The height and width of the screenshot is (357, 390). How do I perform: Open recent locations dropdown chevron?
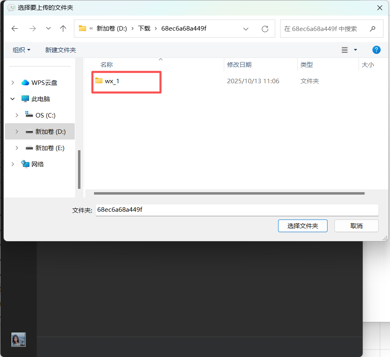tap(48, 29)
